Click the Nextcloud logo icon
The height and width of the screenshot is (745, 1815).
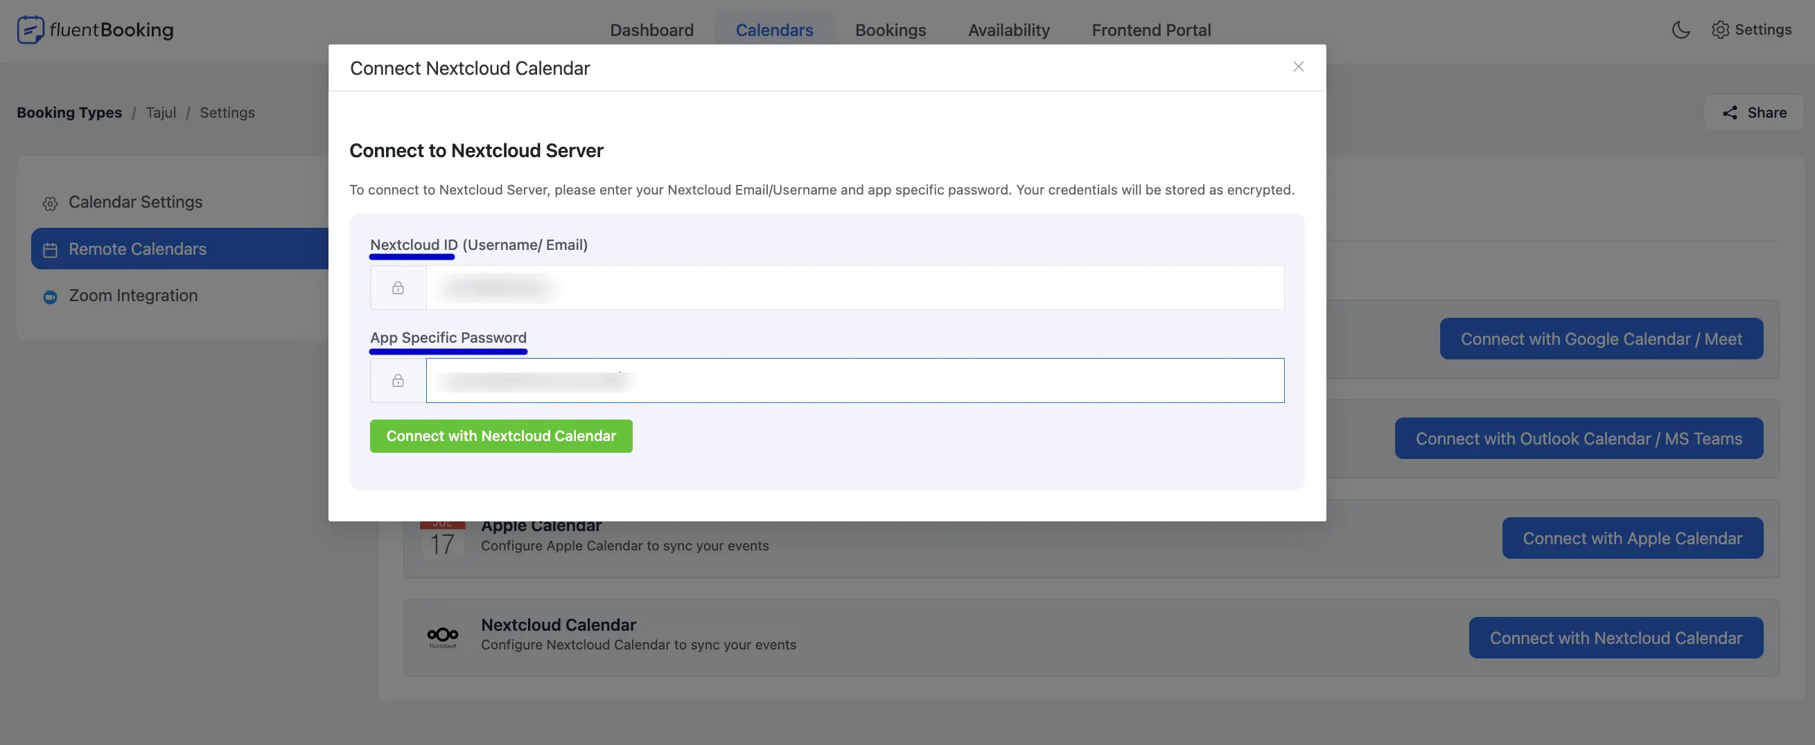442,636
